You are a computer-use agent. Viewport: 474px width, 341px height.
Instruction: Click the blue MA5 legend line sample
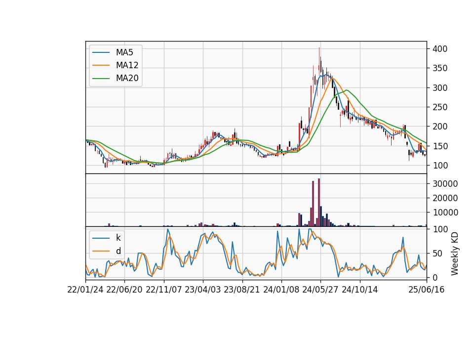pos(101,52)
